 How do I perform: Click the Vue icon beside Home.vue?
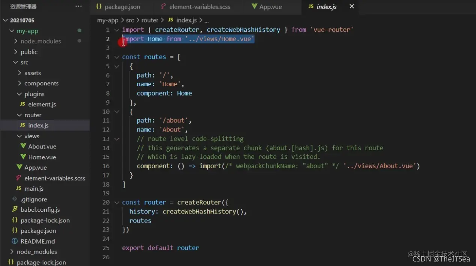[22, 157]
